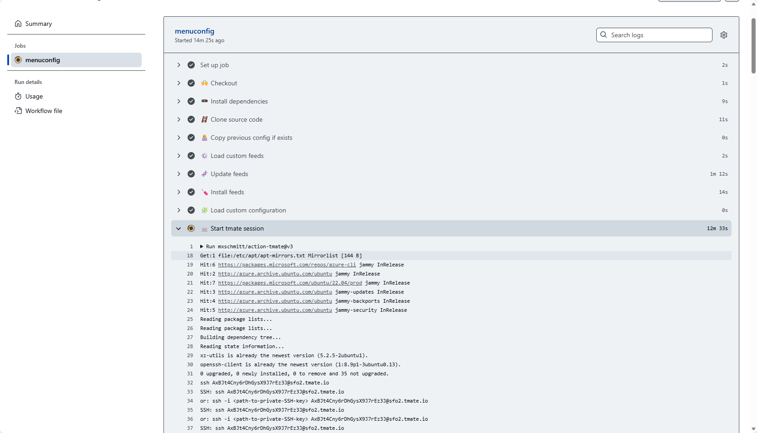757x433 pixels.
Task: Focus the Search logs input field
Action: [658, 35]
